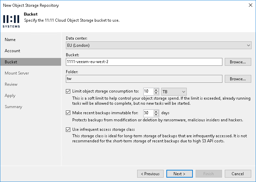Click the ransomware protection description text
This screenshot has height=182, width=256.
[158, 120]
